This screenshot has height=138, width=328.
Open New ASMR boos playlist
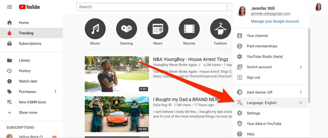tap(31, 102)
